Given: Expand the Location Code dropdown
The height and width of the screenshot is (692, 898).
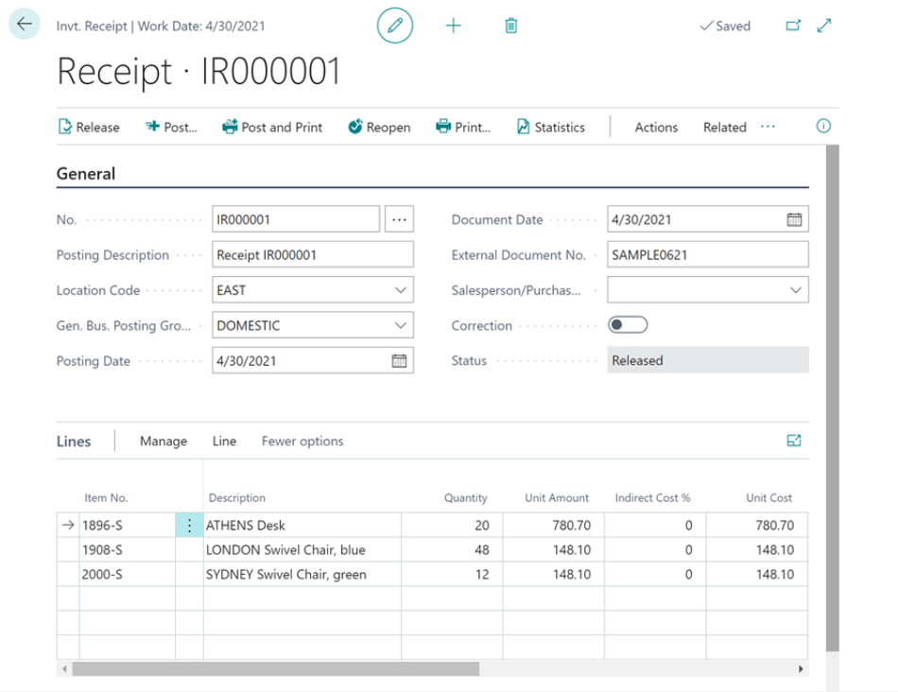Looking at the screenshot, I should click(400, 290).
